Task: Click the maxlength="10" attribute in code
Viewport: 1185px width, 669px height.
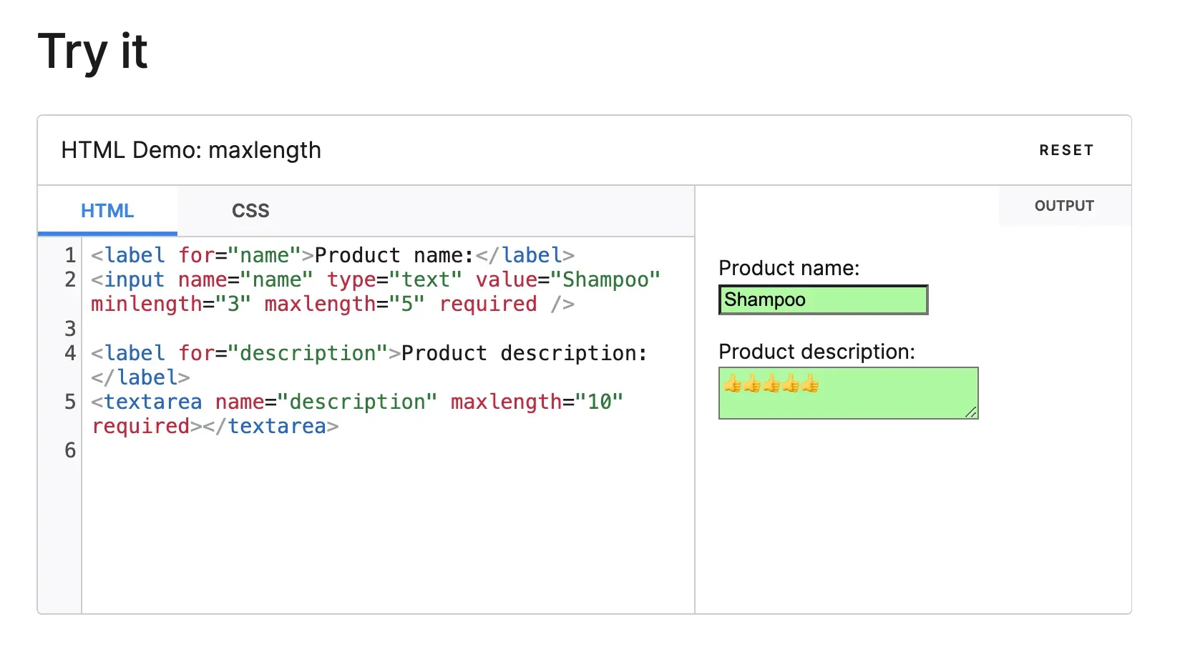Action: pyautogui.click(x=537, y=402)
